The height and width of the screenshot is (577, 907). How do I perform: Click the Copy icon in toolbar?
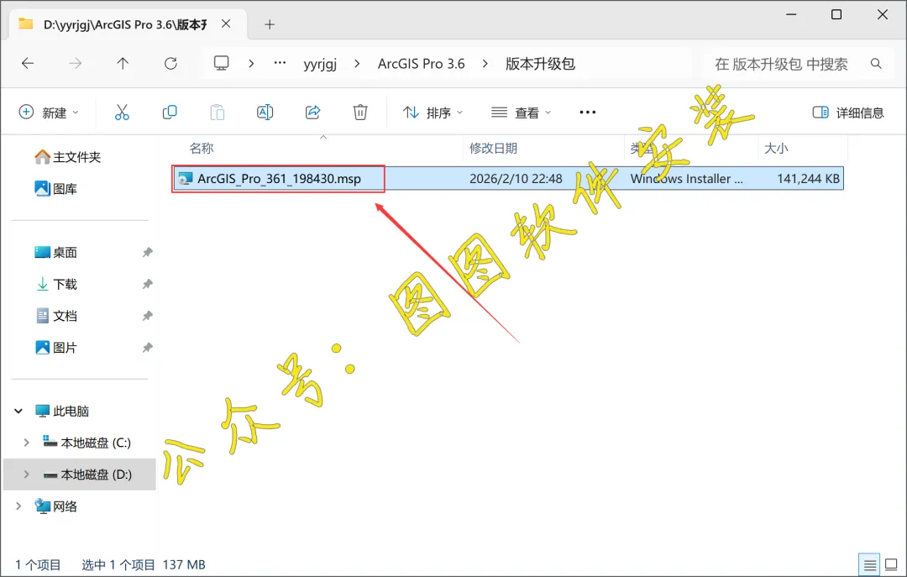(170, 113)
